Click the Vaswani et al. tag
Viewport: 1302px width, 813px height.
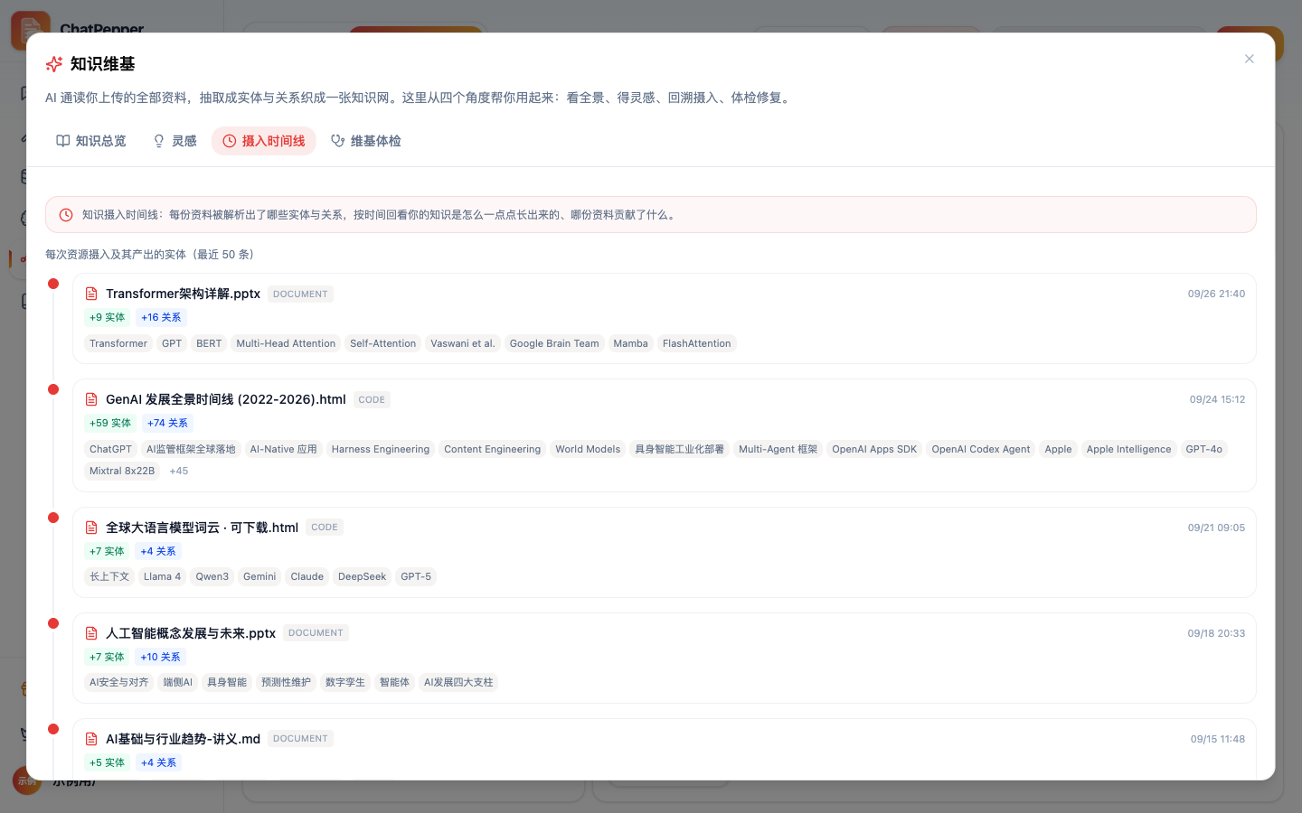pos(463,343)
